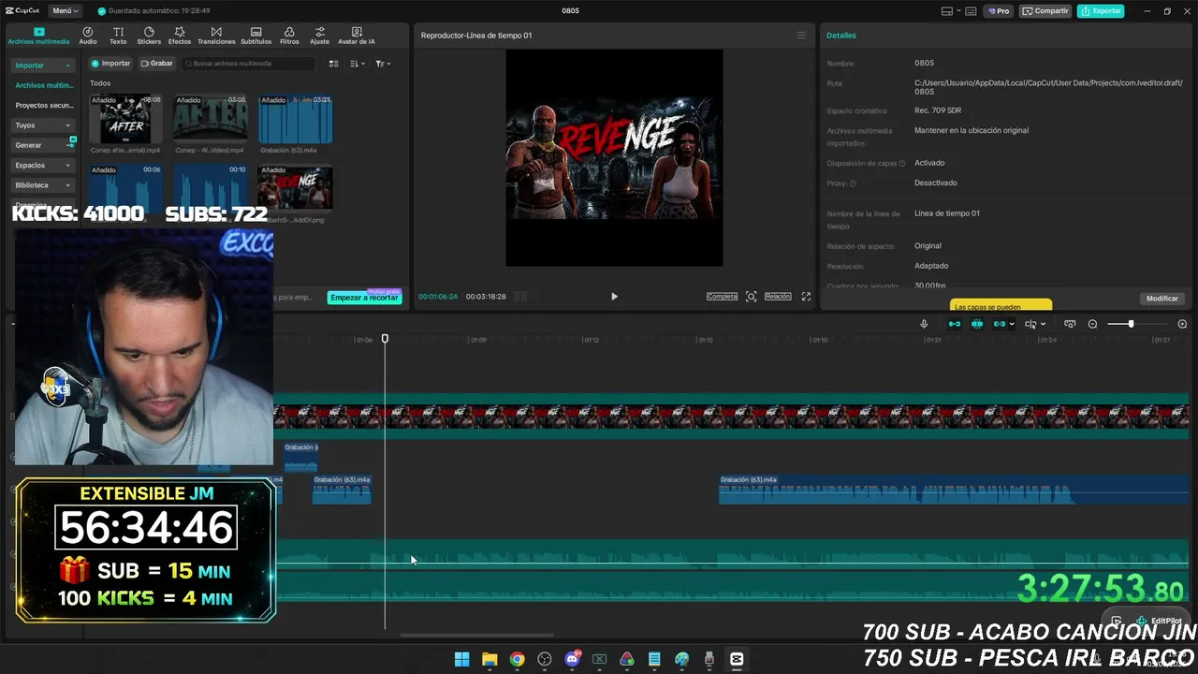Expand the Biblioteca section
This screenshot has height=674, width=1198.
42,185
